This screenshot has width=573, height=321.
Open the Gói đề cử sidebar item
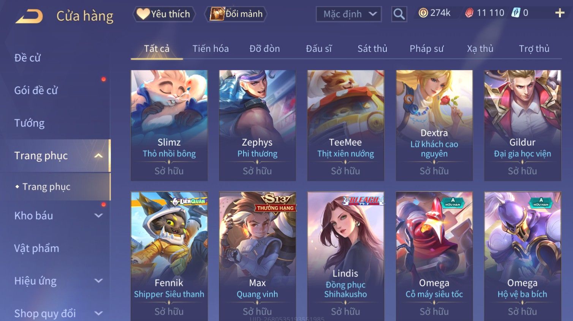tap(36, 90)
